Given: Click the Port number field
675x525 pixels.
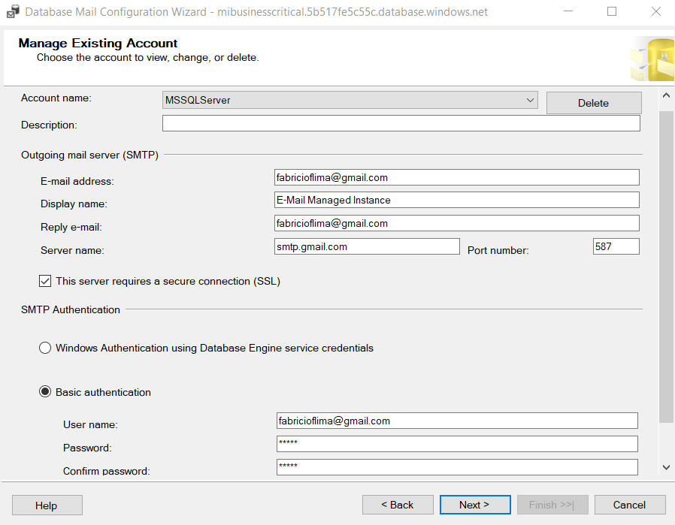Looking at the screenshot, I should 616,246.
